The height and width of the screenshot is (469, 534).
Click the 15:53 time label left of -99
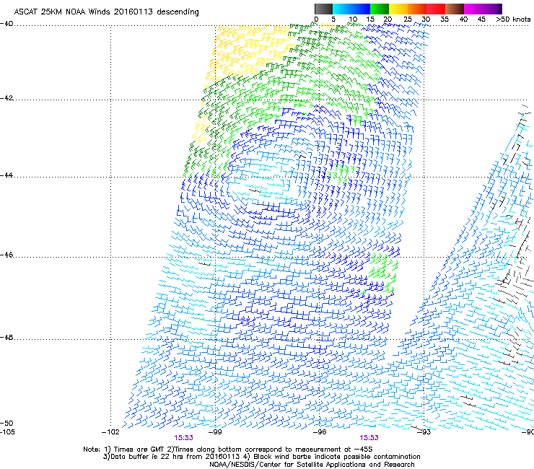pos(183,438)
